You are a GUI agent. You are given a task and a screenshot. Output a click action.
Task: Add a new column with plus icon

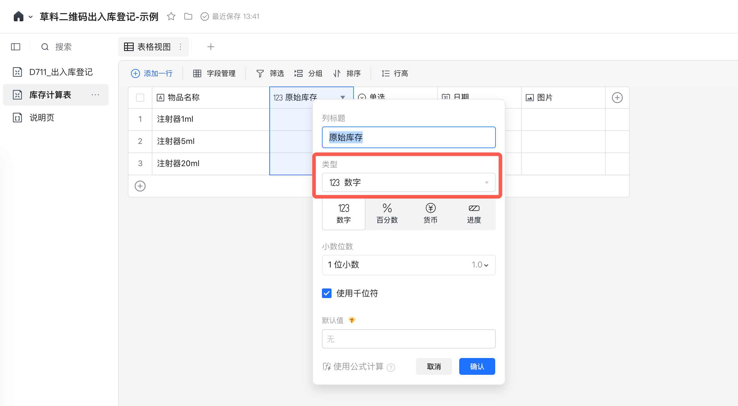tap(617, 97)
